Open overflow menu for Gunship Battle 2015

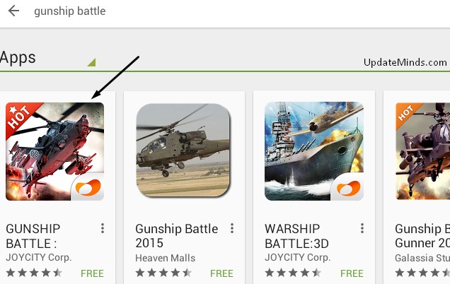[x=232, y=228]
